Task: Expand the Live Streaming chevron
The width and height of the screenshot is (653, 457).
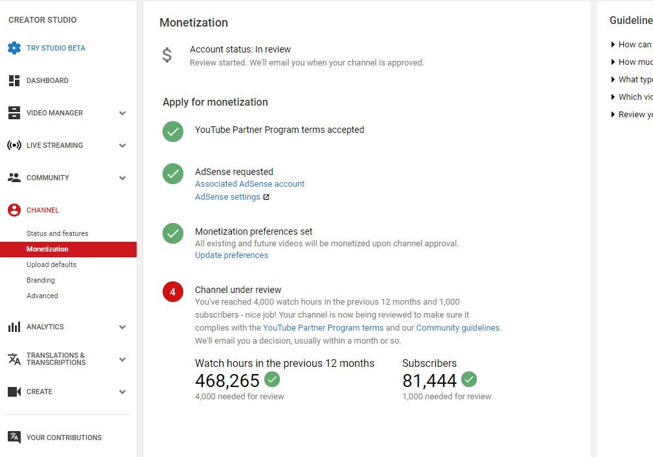Action: click(122, 145)
